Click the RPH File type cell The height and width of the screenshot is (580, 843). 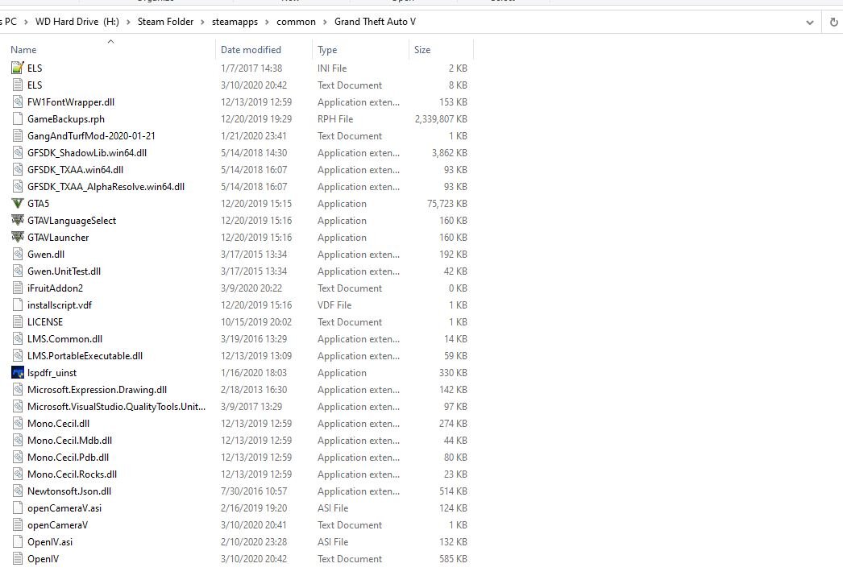click(335, 118)
